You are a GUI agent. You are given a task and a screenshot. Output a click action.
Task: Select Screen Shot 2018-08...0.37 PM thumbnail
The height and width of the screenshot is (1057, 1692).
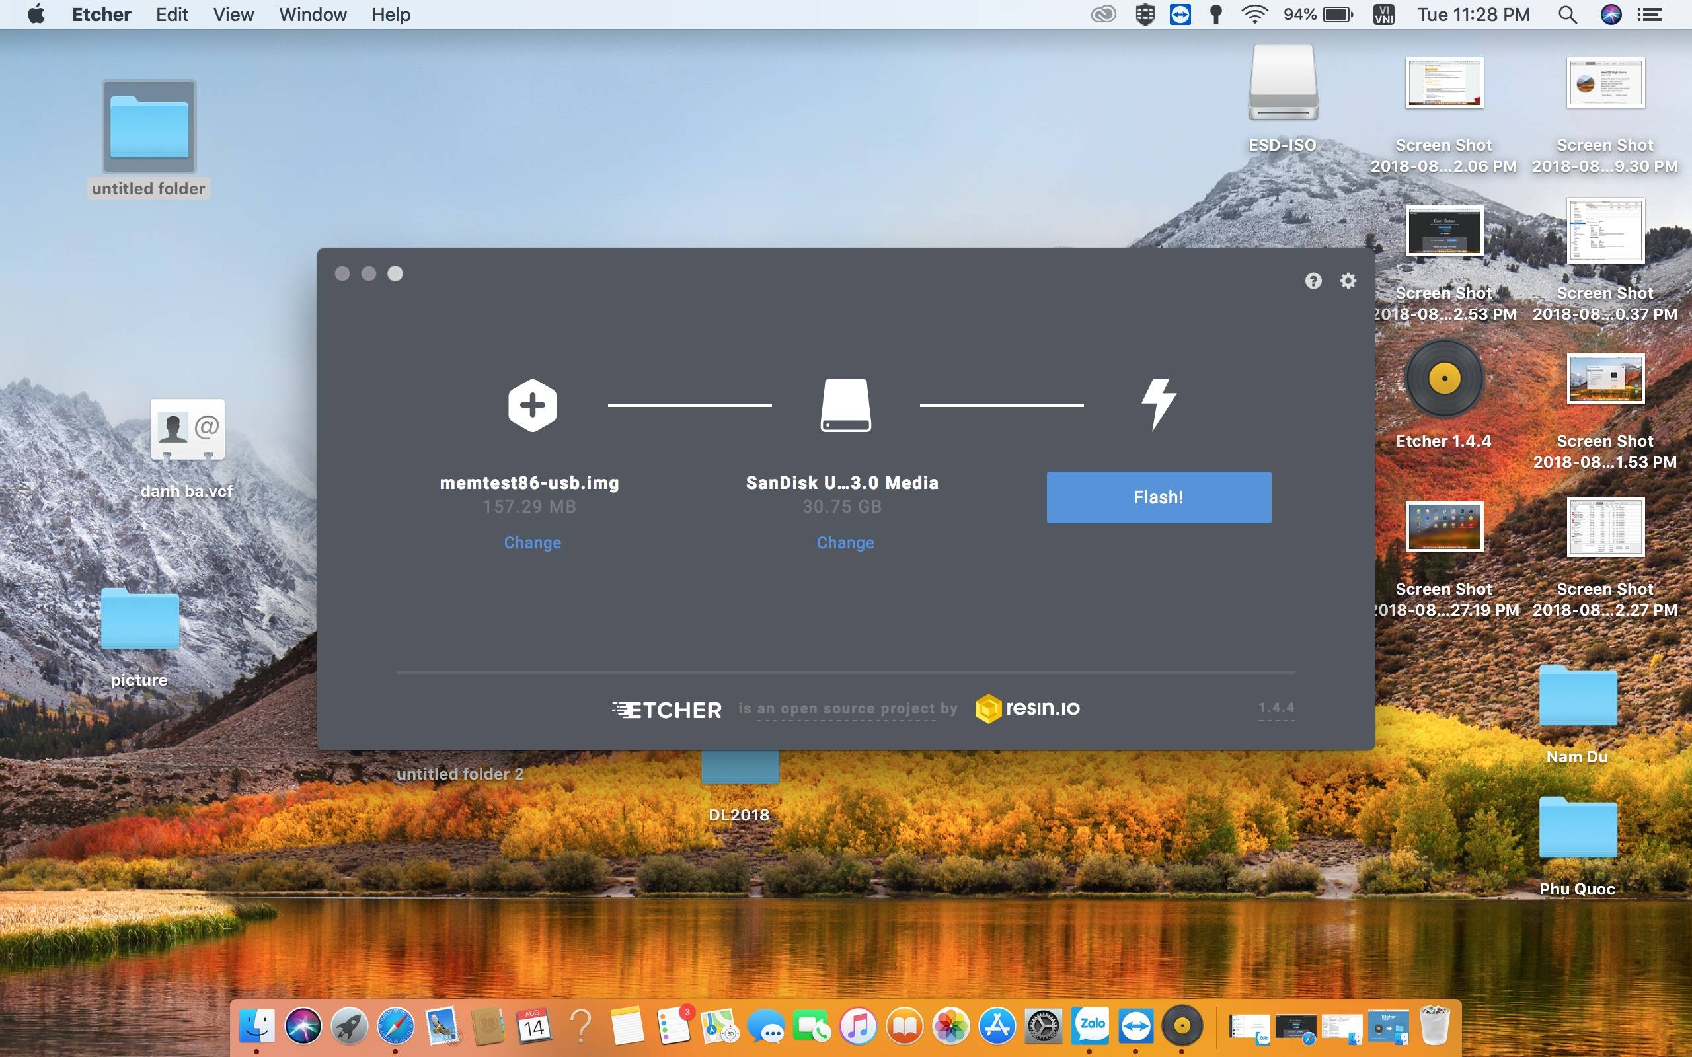1605,231
